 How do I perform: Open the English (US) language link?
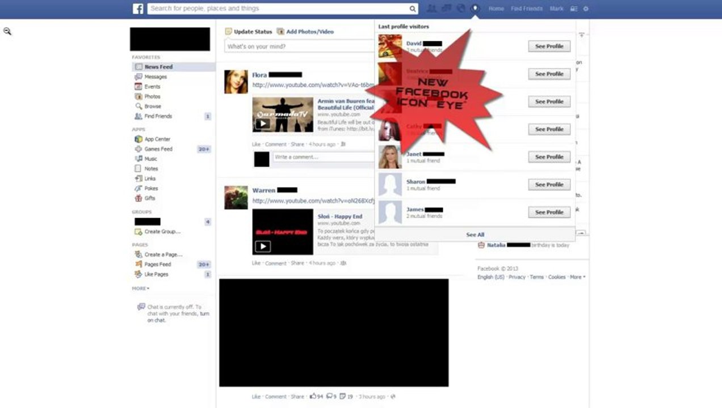coord(491,277)
